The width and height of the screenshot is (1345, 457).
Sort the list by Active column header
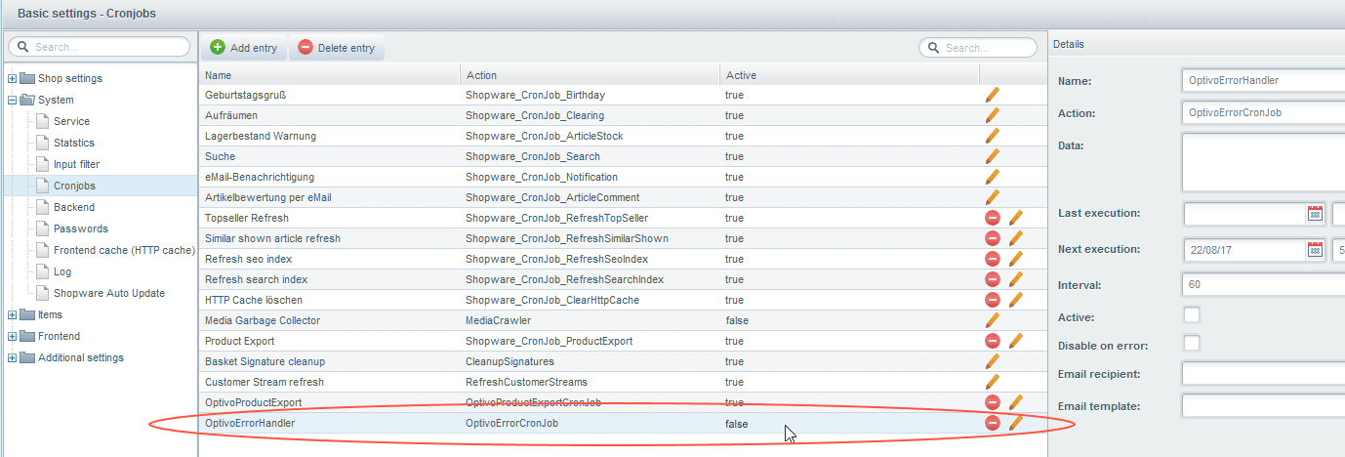point(740,75)
